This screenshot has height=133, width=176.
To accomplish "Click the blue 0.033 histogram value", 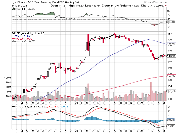I will (64, 106).
